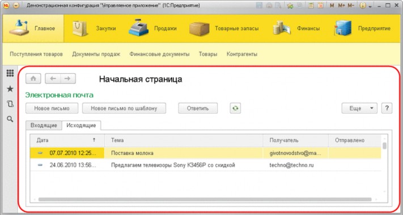403x215 pixels.
Task: Click the cardboard box icon of Товарные запасы
Action: tap(199, 29)
